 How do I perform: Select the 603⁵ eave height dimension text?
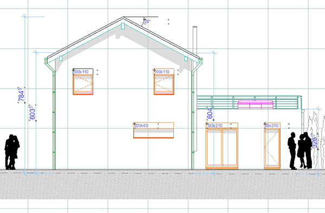[x=32, y=112]
